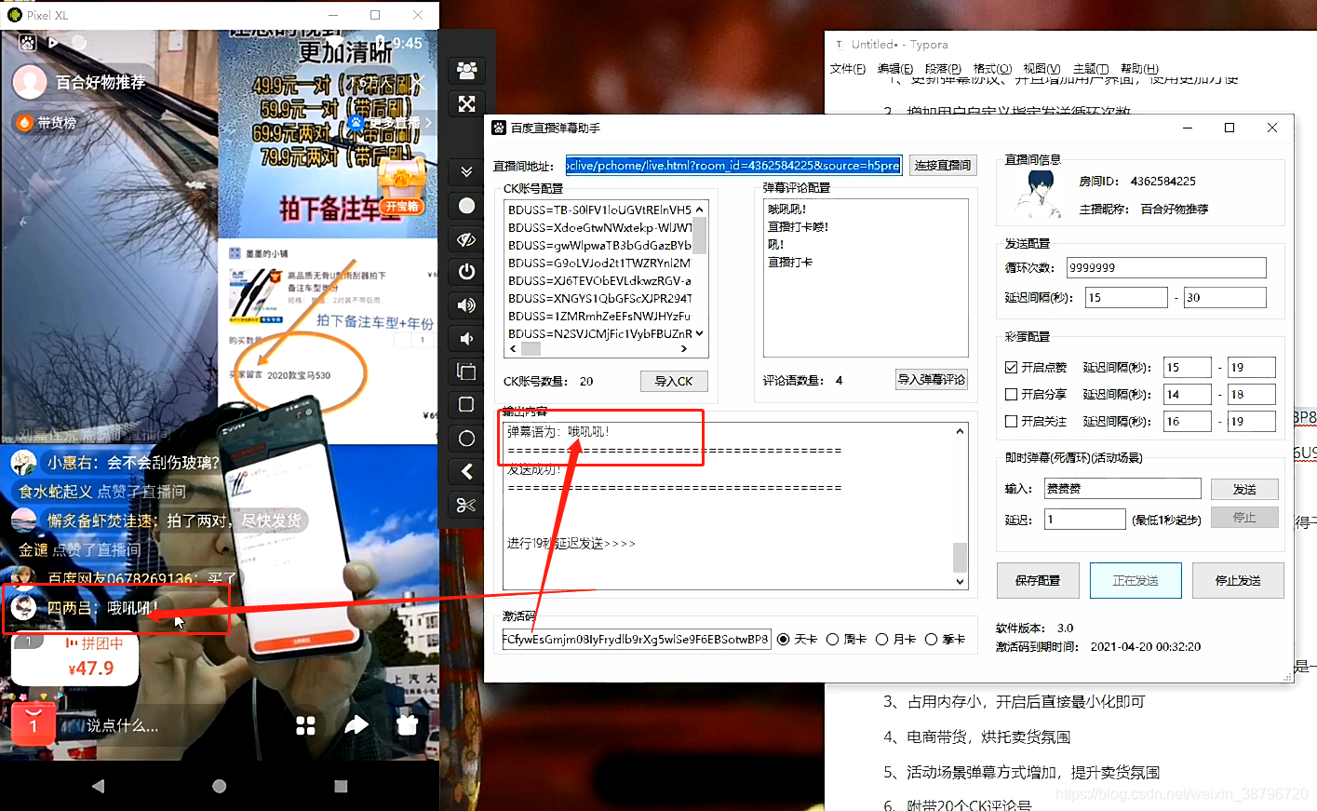Enable the 开启点赞 checkbox
Image resolution: width=1317 pixels, height=811 pixels.
[1012, 367]
